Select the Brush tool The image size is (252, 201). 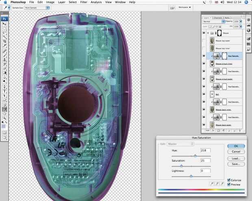point(4,56)
